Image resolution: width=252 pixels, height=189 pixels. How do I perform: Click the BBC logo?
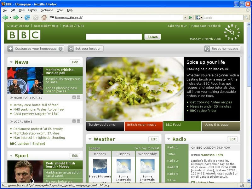24,35
